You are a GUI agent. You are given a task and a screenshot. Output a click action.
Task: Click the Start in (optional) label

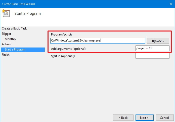[x=63, y=56]
